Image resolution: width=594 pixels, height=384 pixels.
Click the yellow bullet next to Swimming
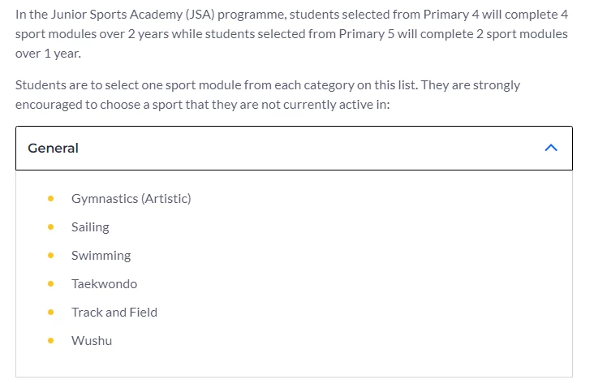tap(51, 256)
